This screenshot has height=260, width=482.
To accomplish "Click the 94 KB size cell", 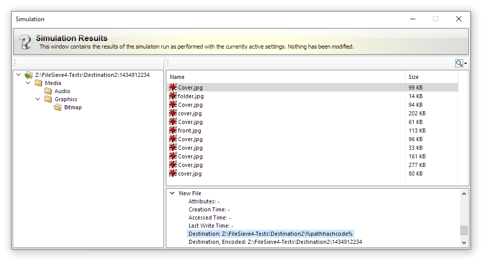I will pos(416,105).
